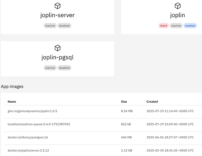
Task: Click the blue enabled badge on joplin
Action: (190, 26)
